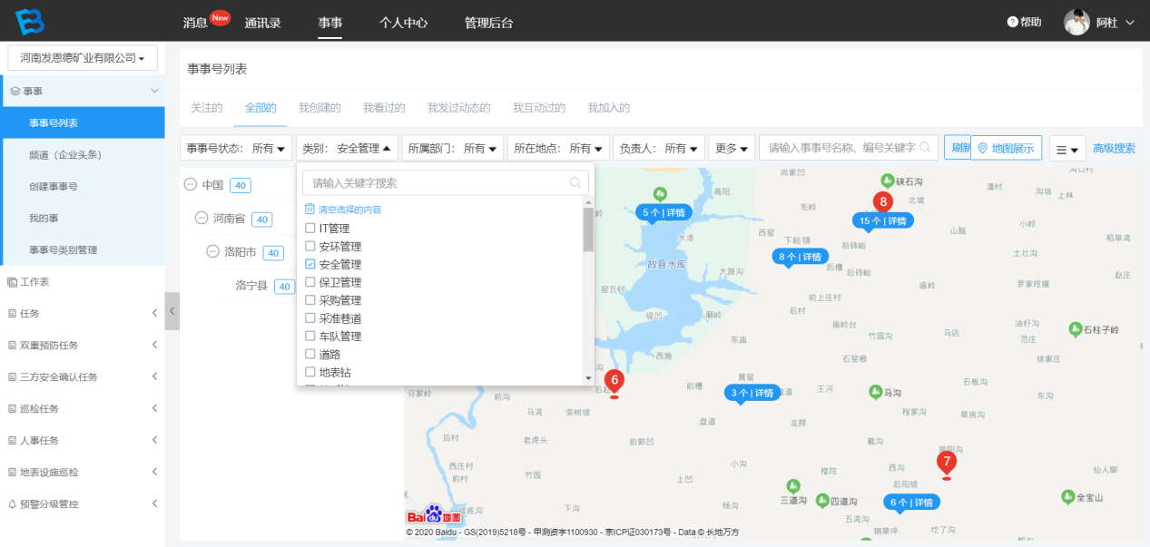
Task: Open 高级搜索 link
Action: click(x=1114, y=149)
